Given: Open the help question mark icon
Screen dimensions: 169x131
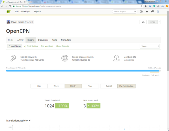Looking at the screenshot, I should 141,12.
